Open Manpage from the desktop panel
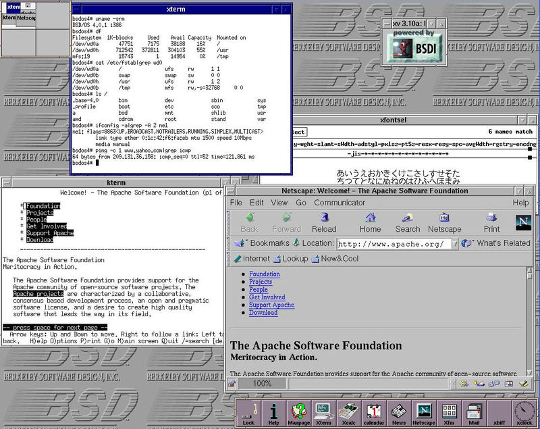 point(298,413)
